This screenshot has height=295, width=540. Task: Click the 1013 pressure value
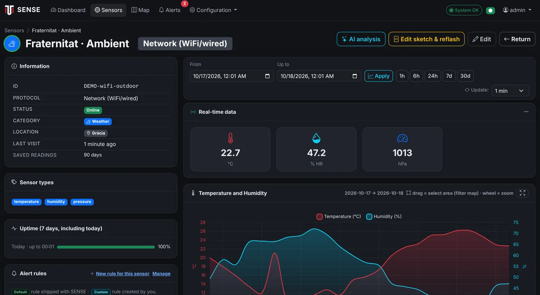402,153
